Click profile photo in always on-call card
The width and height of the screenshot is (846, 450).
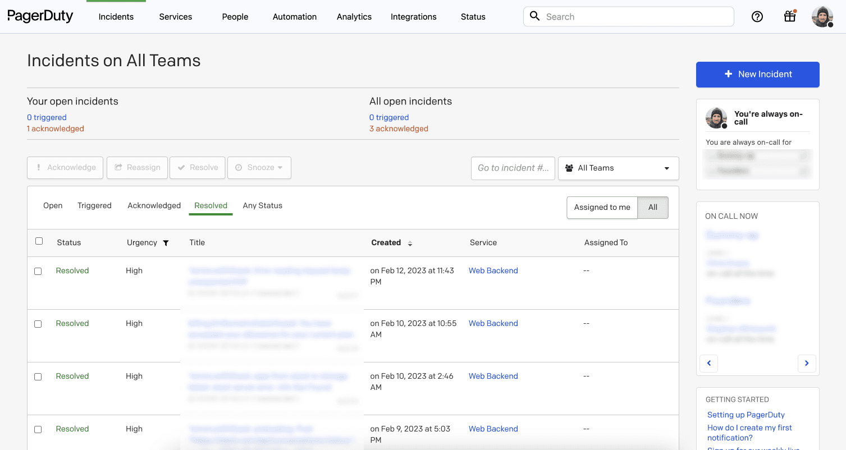pos(716,118)
